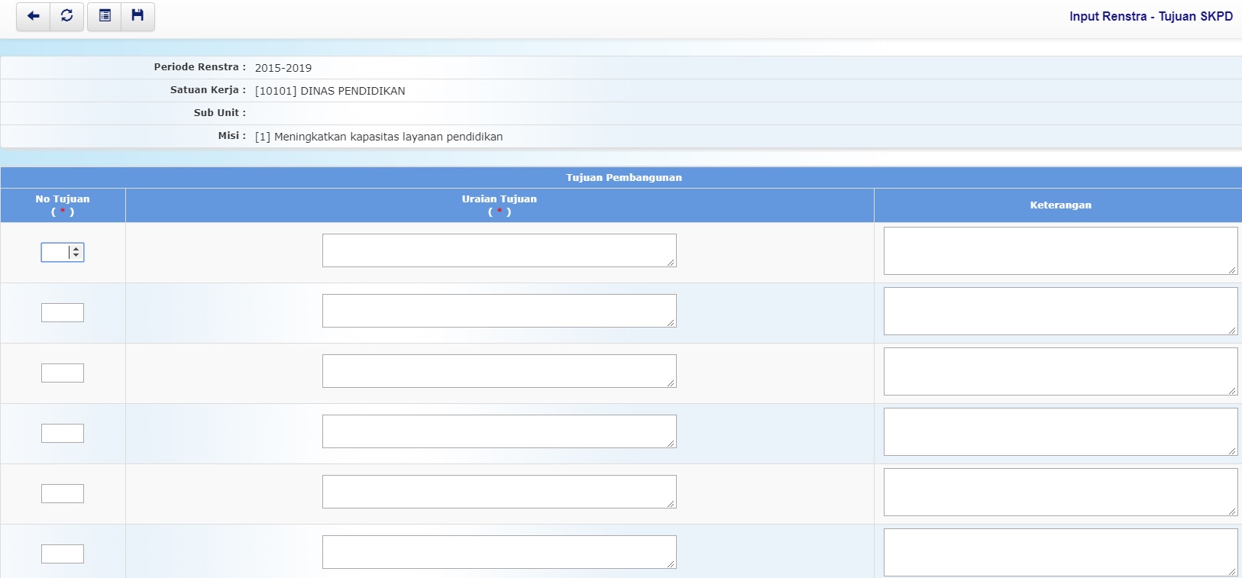1242x578 pixels.
Task: Select the second row No Tujuan box
Action: tap(63, 312)
